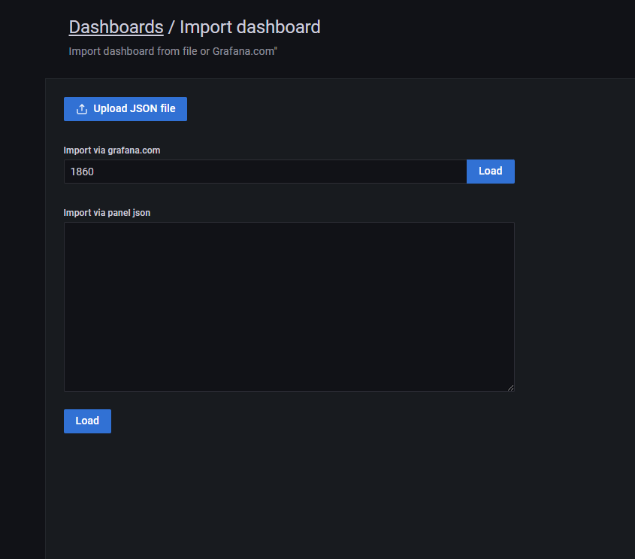Screen dimensions: 635x559
Task: Select the grafana.com dashboard ID input
Action: coord(263,171)
